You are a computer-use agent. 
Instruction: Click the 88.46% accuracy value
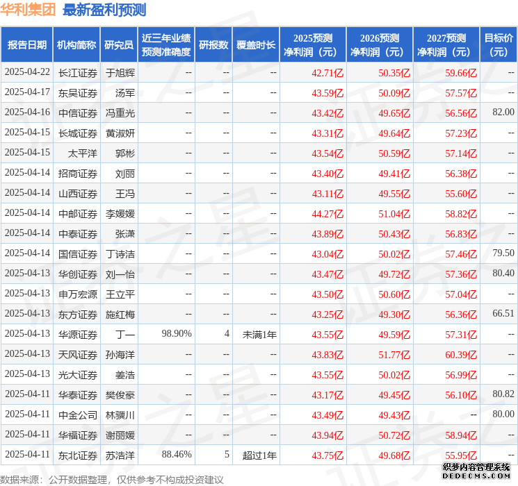177,454
